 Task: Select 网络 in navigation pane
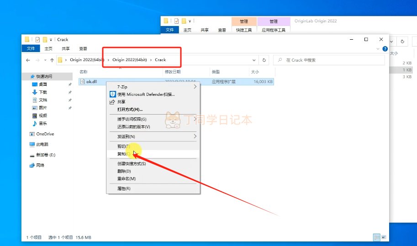click(x=40, y=165)
